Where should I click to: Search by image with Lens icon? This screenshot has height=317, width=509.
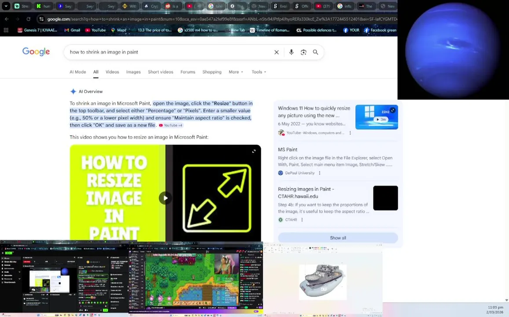304,52
